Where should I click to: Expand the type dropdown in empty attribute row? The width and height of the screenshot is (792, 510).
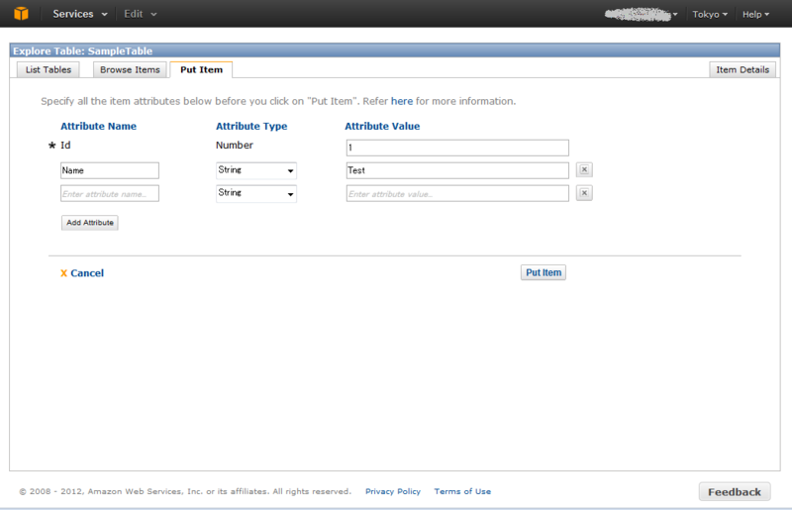pos(256,193)
